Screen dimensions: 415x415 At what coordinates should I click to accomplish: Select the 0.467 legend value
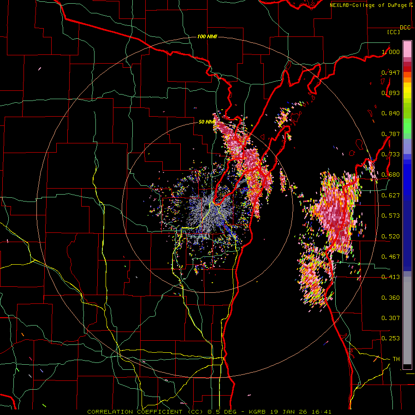click(x=391, y=257)
